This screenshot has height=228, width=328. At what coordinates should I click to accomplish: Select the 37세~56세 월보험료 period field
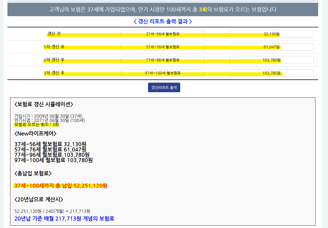(x=163, y=34)
